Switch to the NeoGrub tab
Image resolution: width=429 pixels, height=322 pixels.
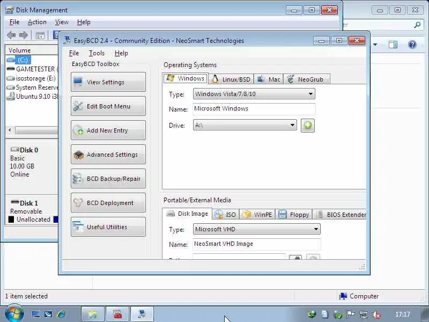tap(306, 79)
